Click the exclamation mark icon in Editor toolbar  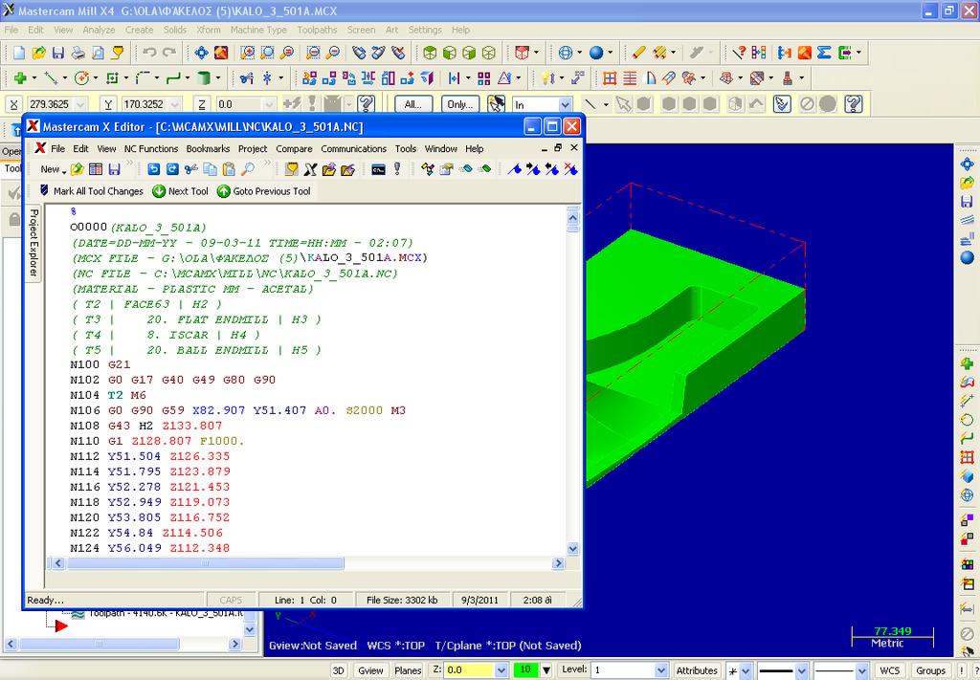[x=397, y=169]
